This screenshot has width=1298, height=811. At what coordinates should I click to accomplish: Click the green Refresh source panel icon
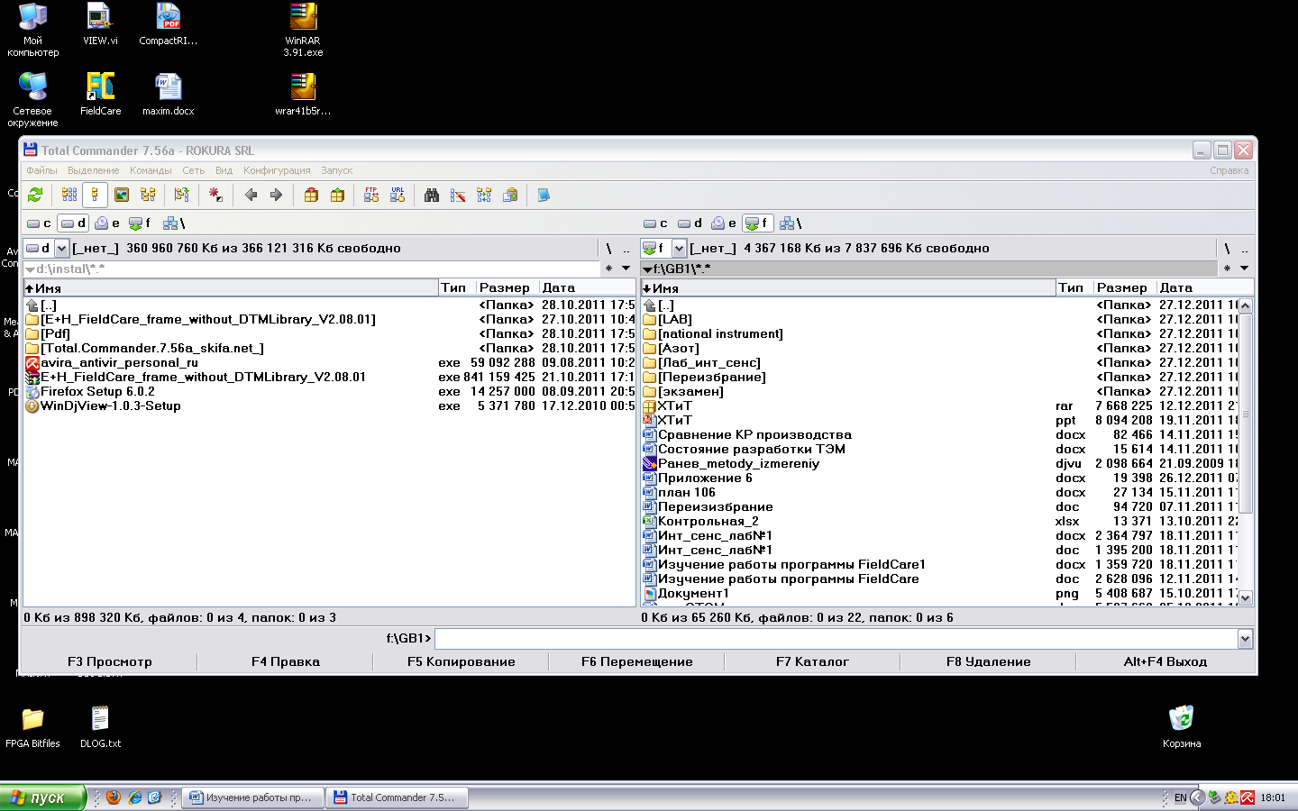click(35, 195)
